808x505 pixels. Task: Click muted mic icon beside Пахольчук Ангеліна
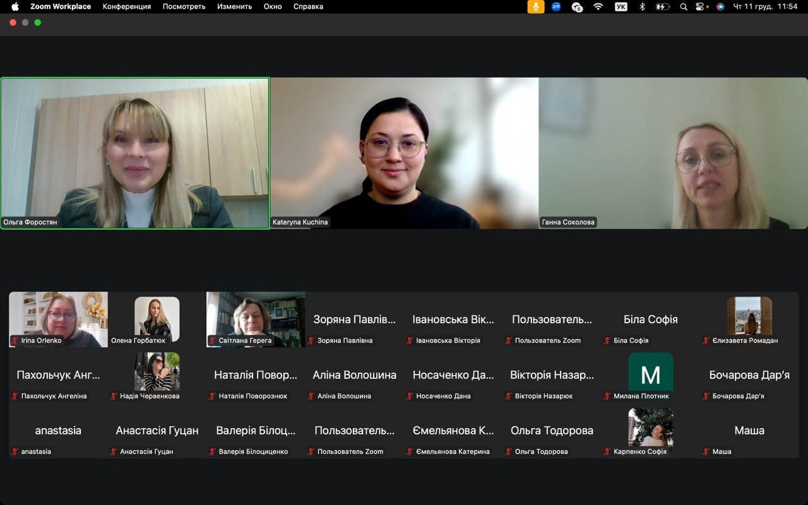[15, 396]
